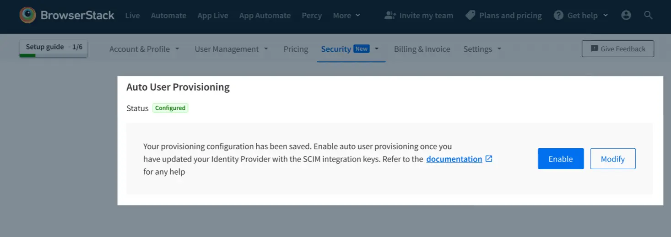This screenshot has width=671, height=237.
Task: Go to the Pricing tab
Action: coord(296,49)
